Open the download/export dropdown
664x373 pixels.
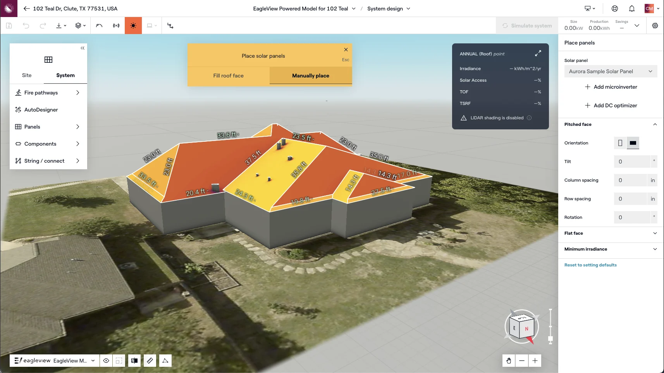coord(61,26)
